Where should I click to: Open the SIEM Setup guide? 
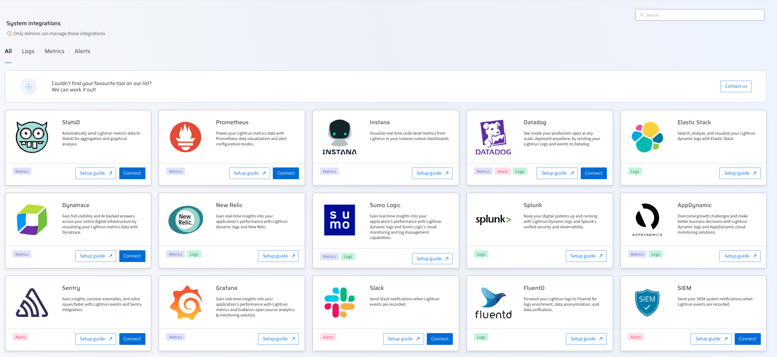coord(711,339)
